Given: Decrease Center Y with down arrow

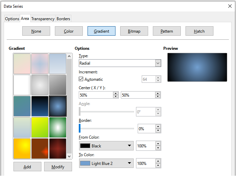Looking at the screenshot, I should point(158,97).
